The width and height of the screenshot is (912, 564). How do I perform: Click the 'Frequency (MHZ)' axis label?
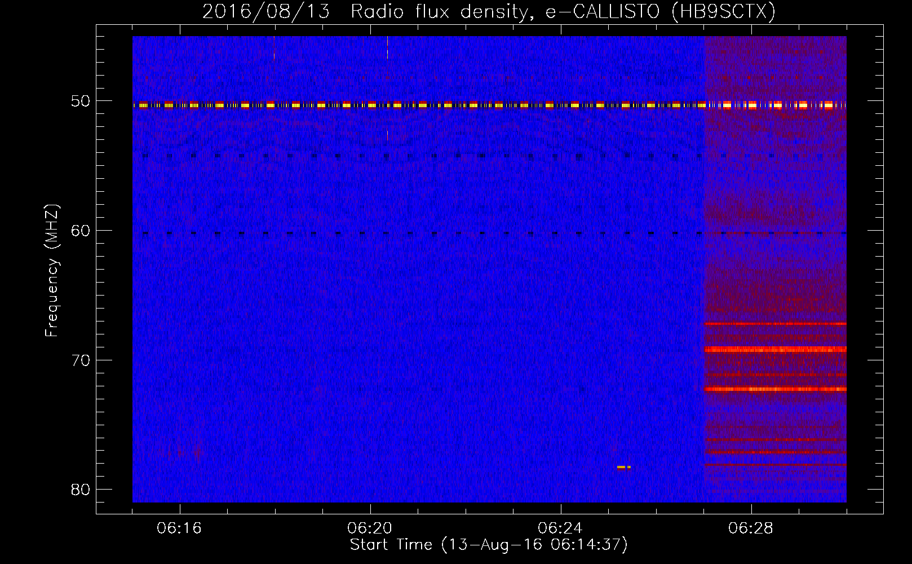click(x=52, y=271)
